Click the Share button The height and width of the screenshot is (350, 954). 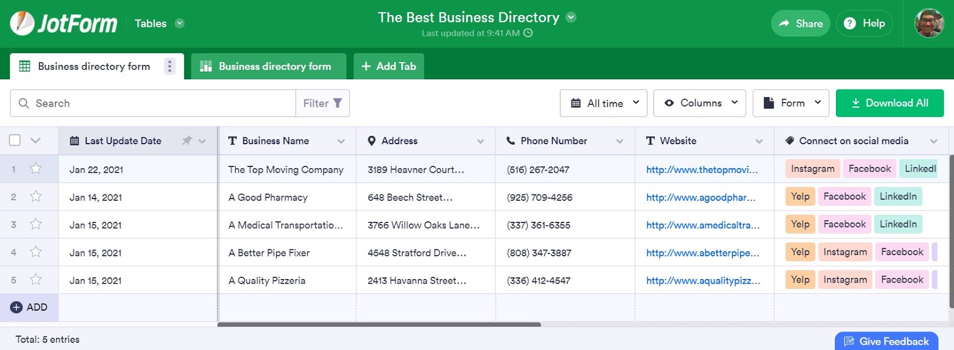point(800,23)
